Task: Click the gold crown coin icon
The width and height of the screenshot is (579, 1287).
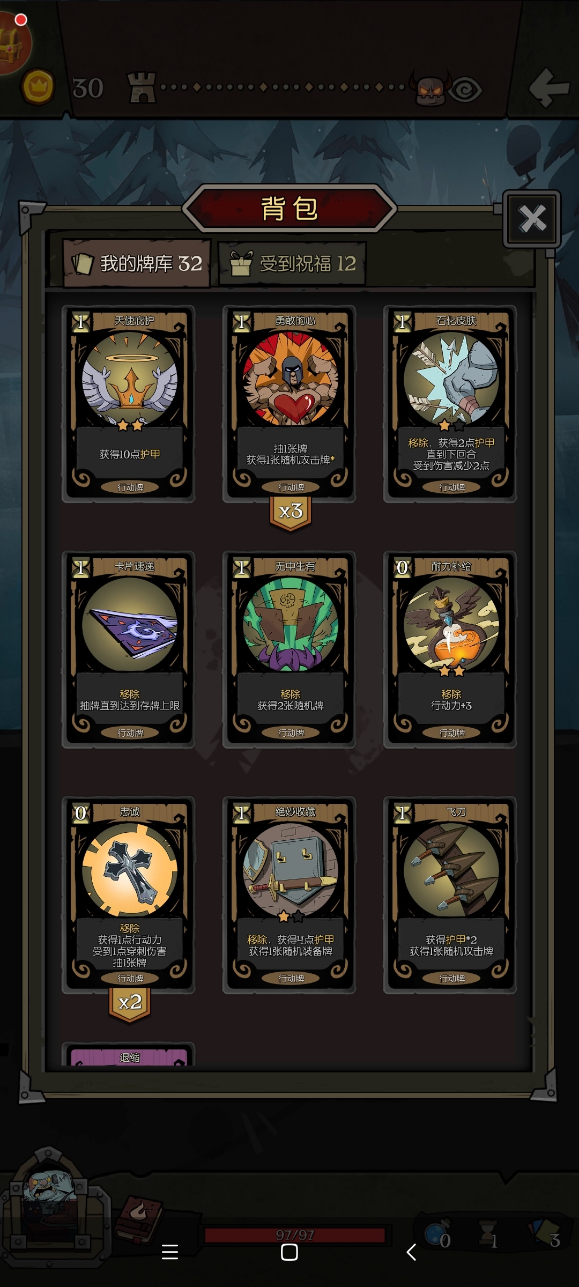Action: [x=38, y=87]
